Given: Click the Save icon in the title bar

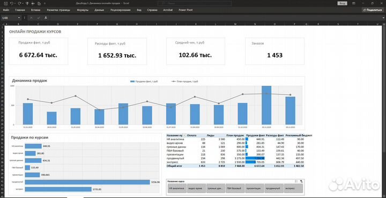Looking at the screenshot, I should coord(5,3).
